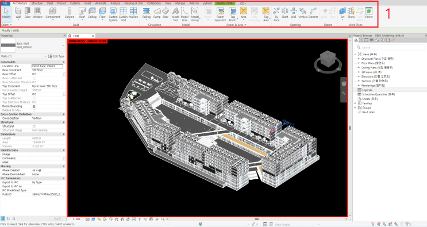Open the work plane Viewer

[368, 13]
